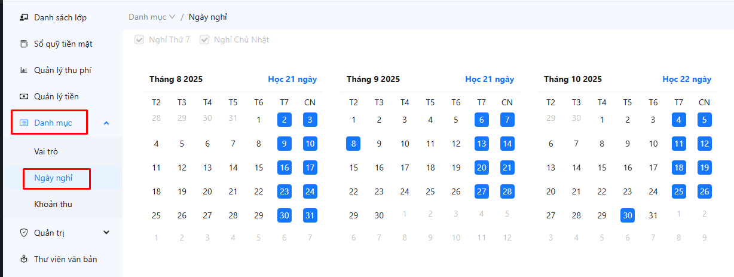
Task: Expand the Quản trị menu chevron
Action: point(106,233)
